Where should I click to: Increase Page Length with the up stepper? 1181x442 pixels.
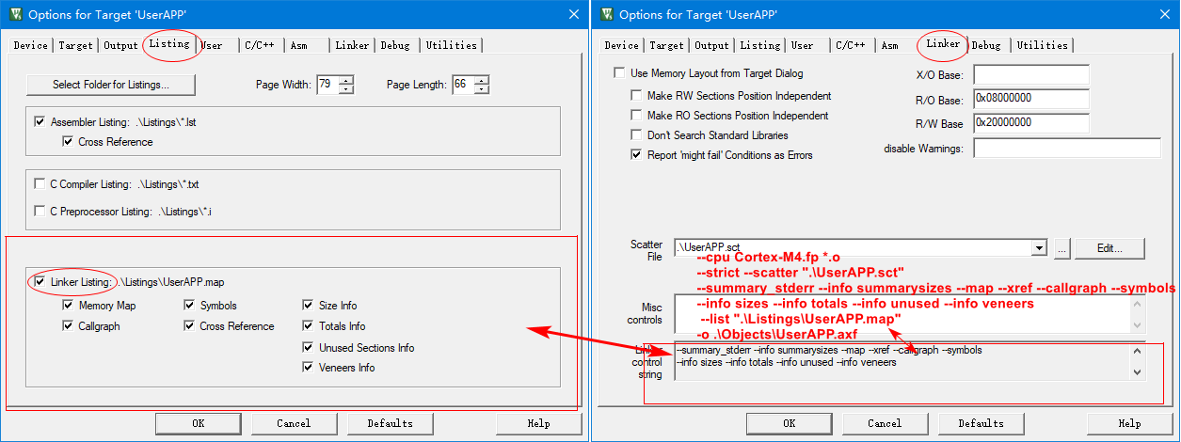[x=483, y=80]
